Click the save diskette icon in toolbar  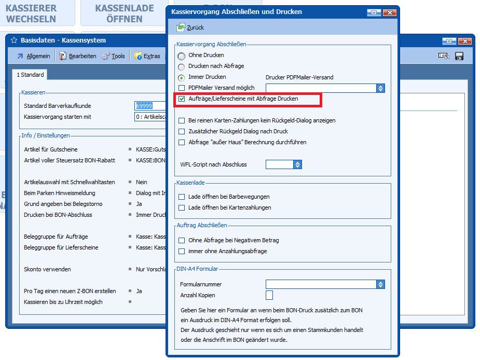click(459, 56)
